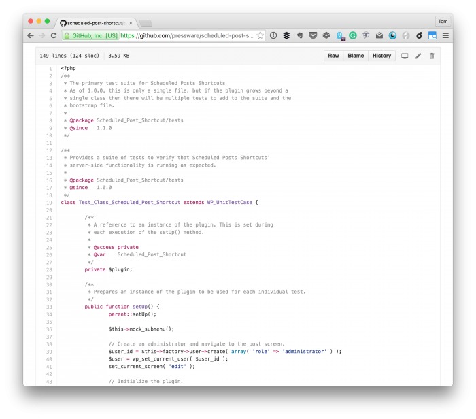This screenshot has height=419, width=476.
Task: Click the 'private $plugin;' line
Action: tap(108, 269)
